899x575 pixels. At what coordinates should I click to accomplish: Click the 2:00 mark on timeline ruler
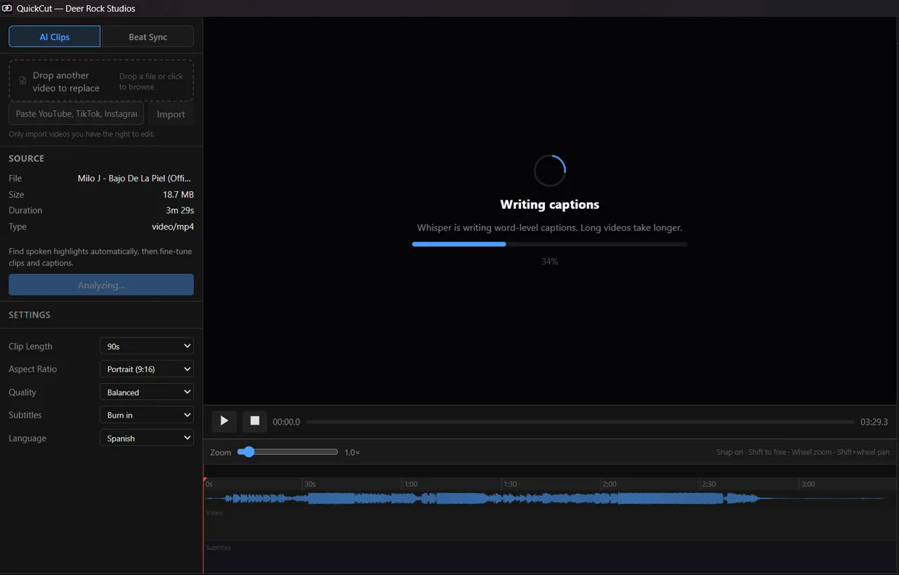(x=610, y=484)
